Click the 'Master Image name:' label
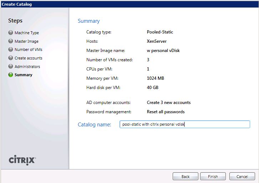The height and width of the screenshot is (183, 259). coord(106,51)
